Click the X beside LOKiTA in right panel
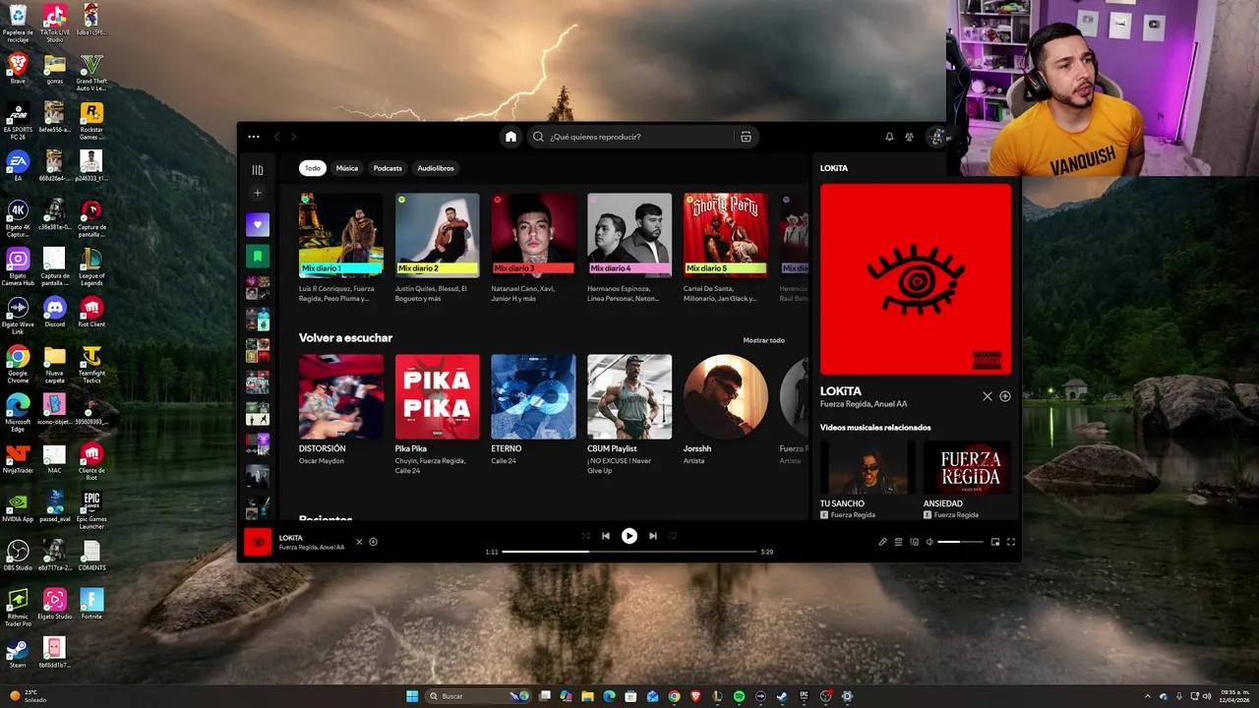 [x=988, y=396]
